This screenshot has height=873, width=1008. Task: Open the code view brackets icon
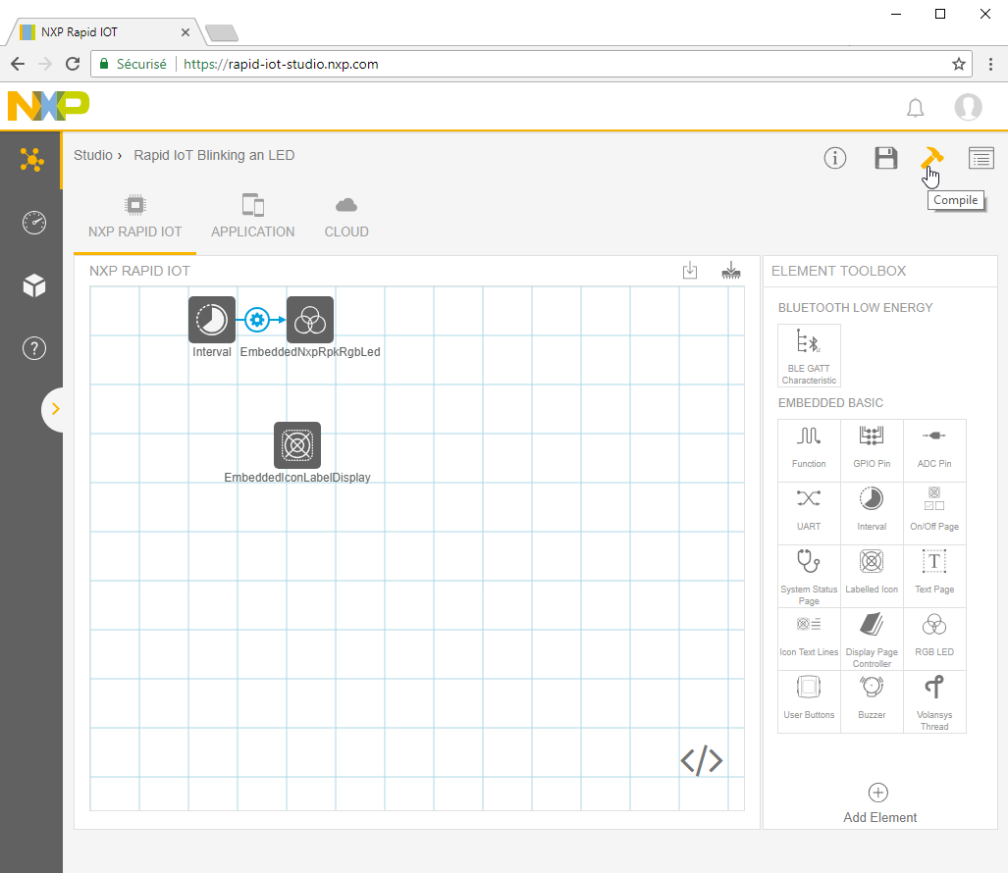(702, 760)
